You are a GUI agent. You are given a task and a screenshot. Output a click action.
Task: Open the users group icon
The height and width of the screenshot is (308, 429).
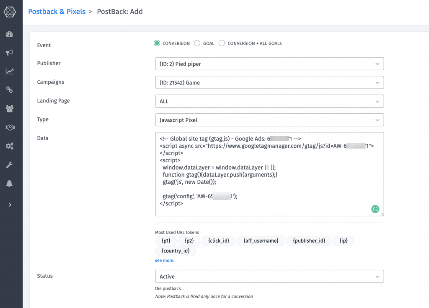[x=10, y=108]
